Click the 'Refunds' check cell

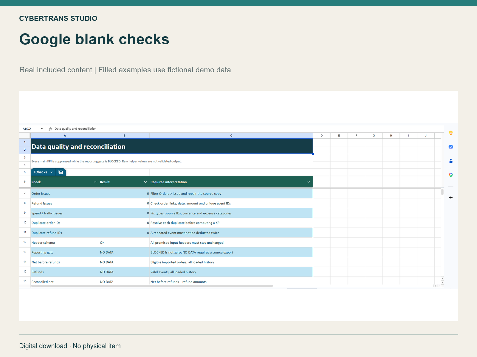click(65, 272)
